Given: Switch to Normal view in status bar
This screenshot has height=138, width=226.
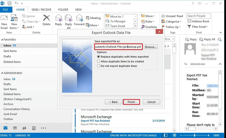Looking at the screenshot, I should coord(166,135).
